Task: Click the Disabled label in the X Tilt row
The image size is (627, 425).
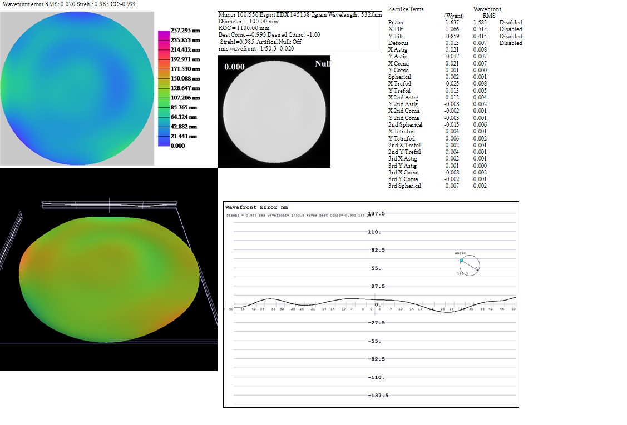Action: [510, 29]
